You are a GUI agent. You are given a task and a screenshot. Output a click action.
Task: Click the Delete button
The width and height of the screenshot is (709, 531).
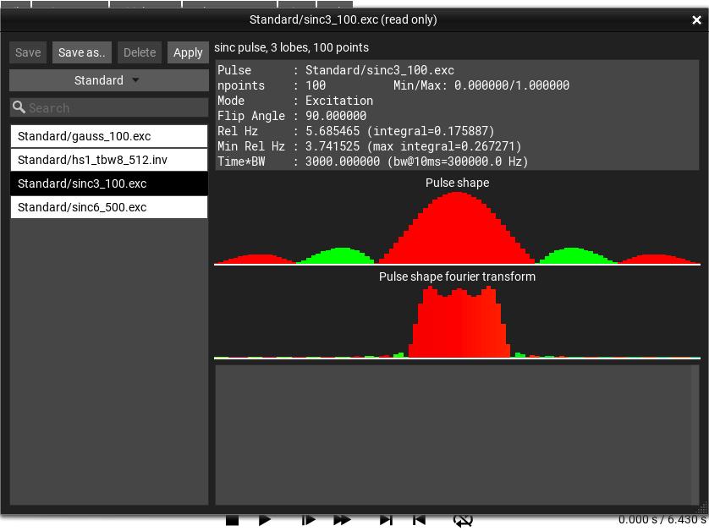coord(140,52)
